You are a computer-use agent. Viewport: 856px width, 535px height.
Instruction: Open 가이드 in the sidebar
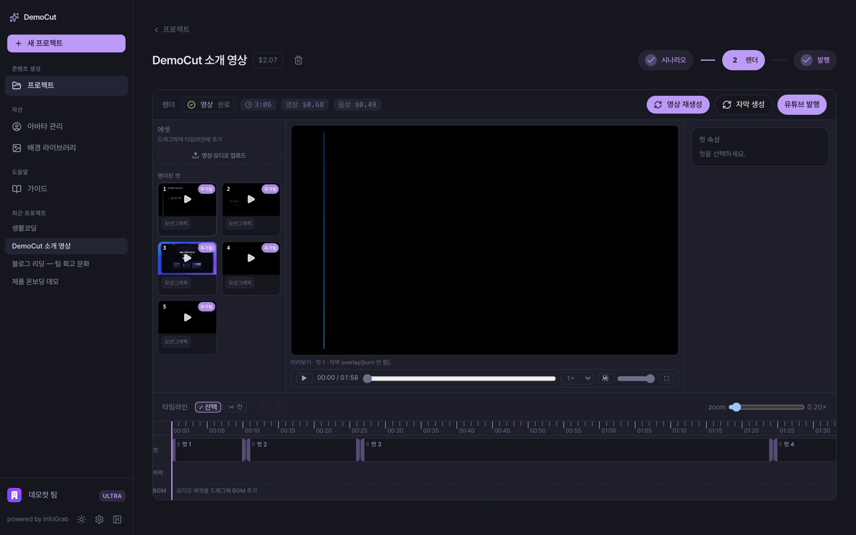point(66,189)
